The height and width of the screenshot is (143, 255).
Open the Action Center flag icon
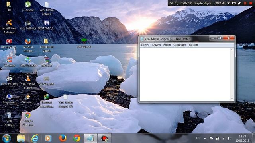click(x=211, y=138)
